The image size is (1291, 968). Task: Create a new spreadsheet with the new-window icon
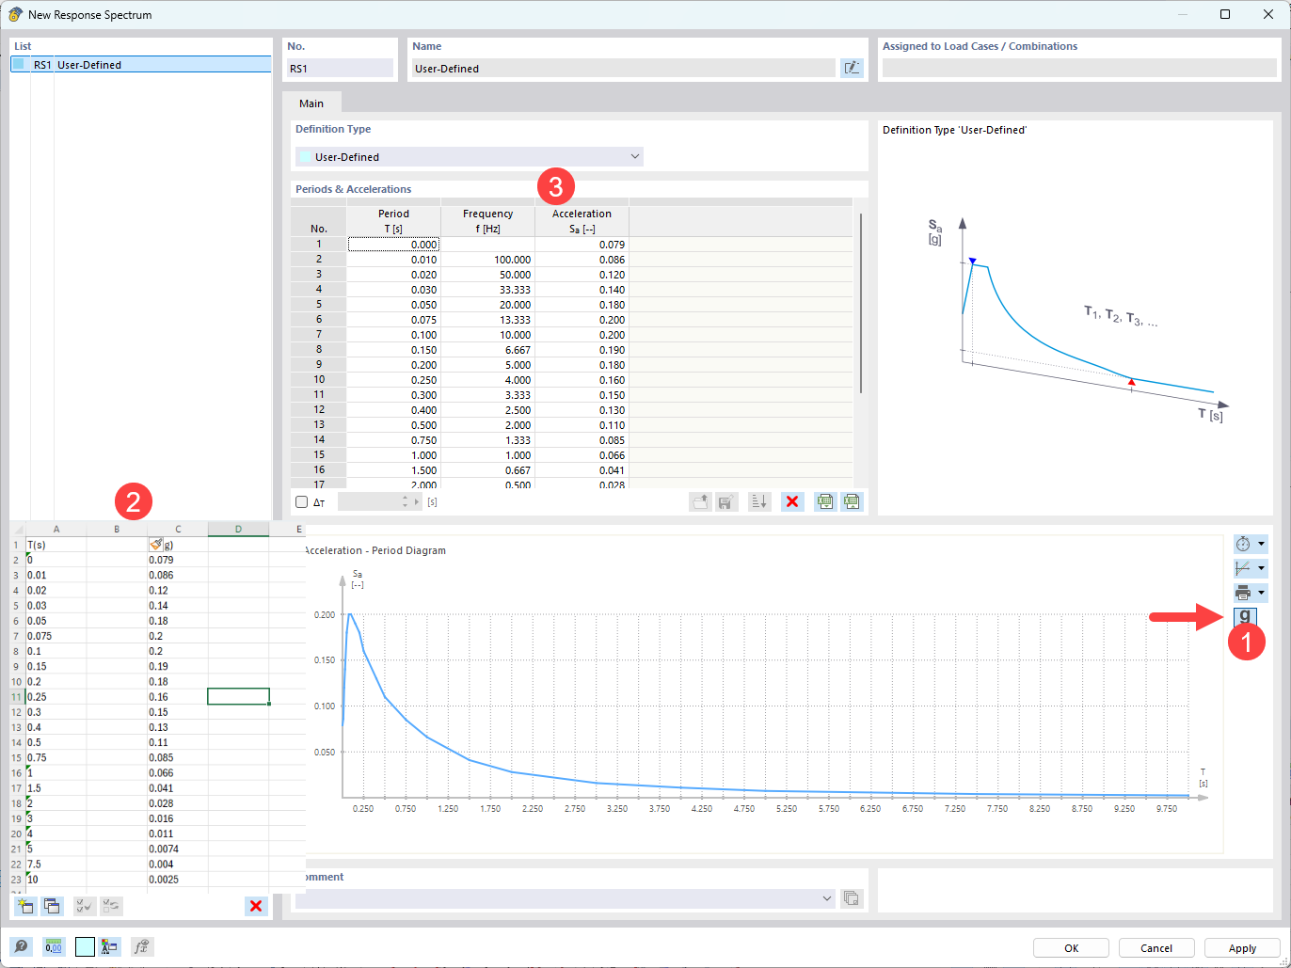tap(24, 905)
